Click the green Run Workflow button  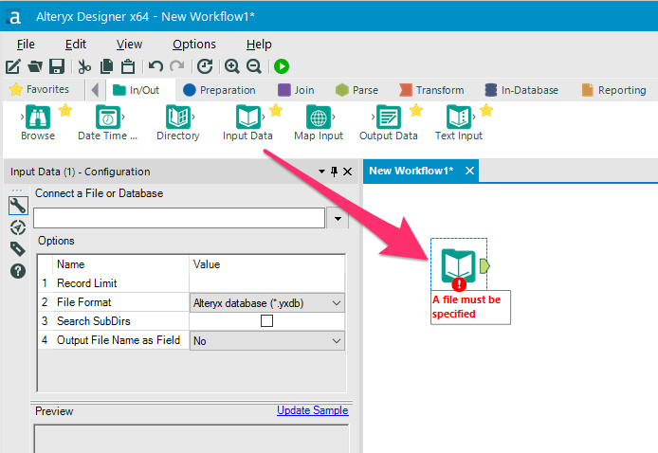tap(282, 66)
